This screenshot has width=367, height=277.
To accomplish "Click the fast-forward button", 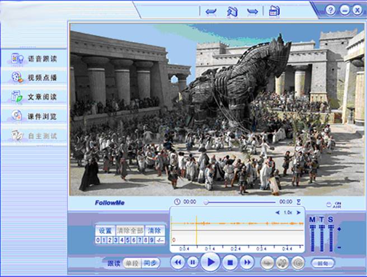I will point(247,262).
